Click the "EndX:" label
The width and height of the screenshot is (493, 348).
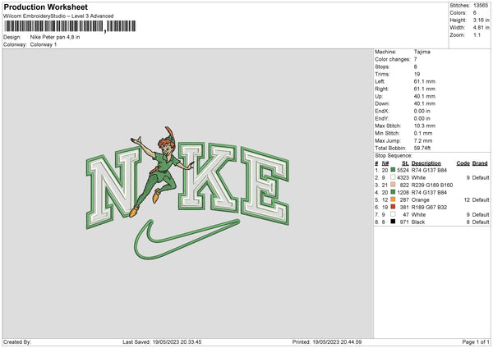pos(382,111)
